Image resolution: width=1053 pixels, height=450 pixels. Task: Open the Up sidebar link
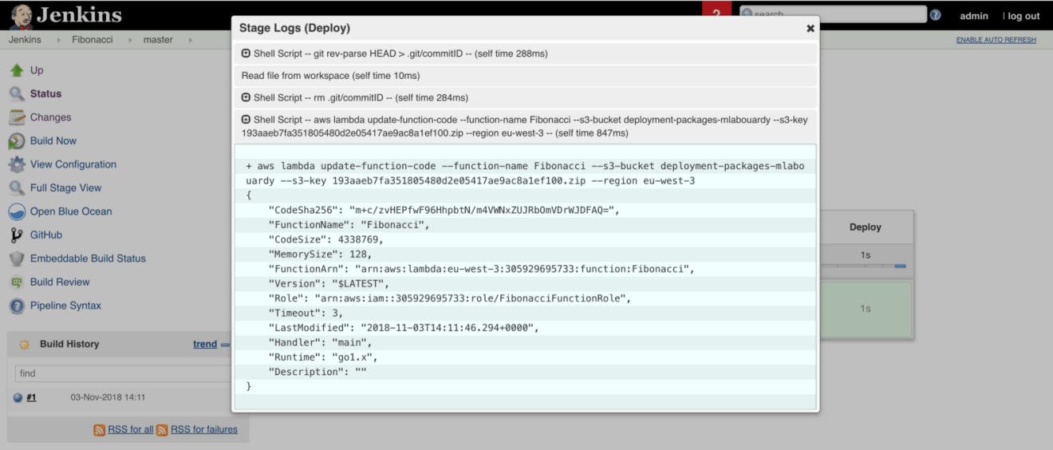coord(37,70)
